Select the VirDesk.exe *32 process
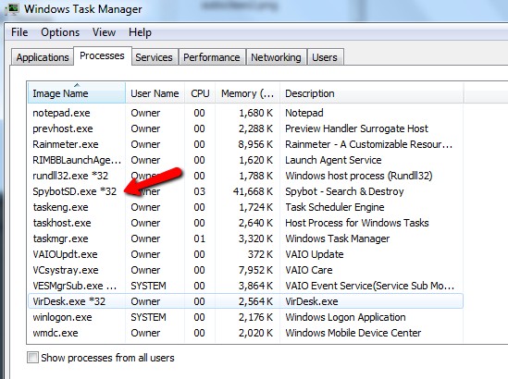Viewport: 508px width, 379px height. (x=245, y=301)
